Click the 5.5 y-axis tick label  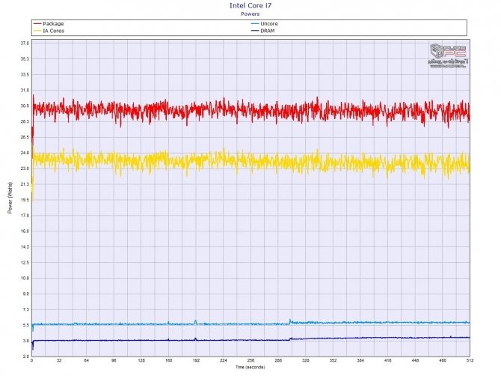click(x=26, y=325)
